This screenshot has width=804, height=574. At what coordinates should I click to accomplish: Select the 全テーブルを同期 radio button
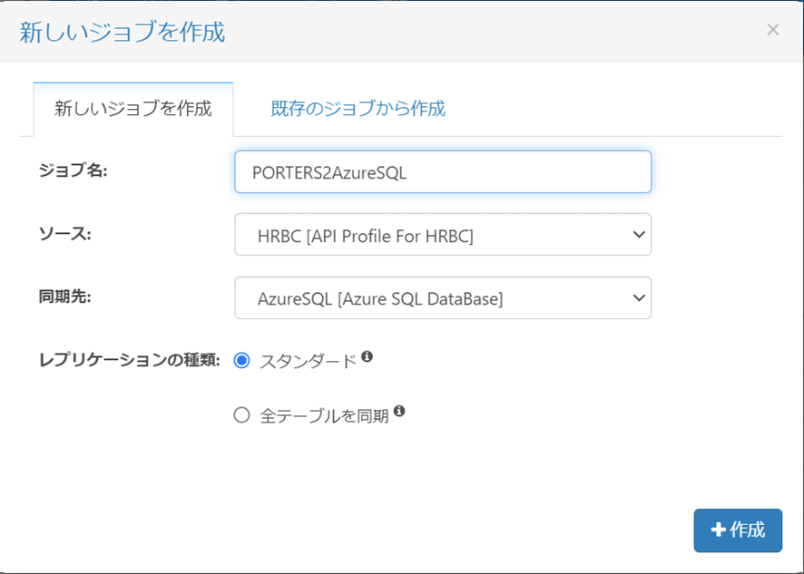point(241,414)
